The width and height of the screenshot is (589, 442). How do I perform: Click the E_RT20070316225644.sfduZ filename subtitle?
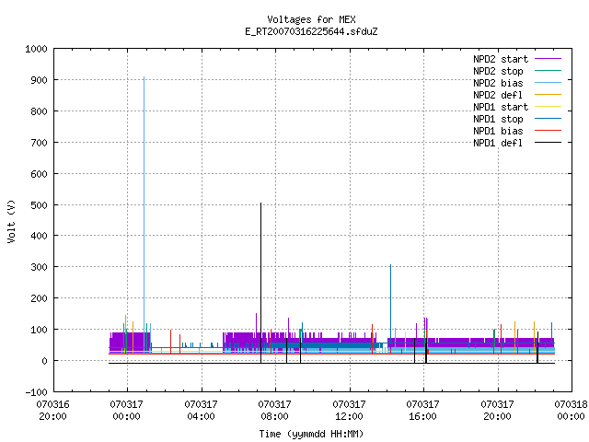(x=311, y=31)
